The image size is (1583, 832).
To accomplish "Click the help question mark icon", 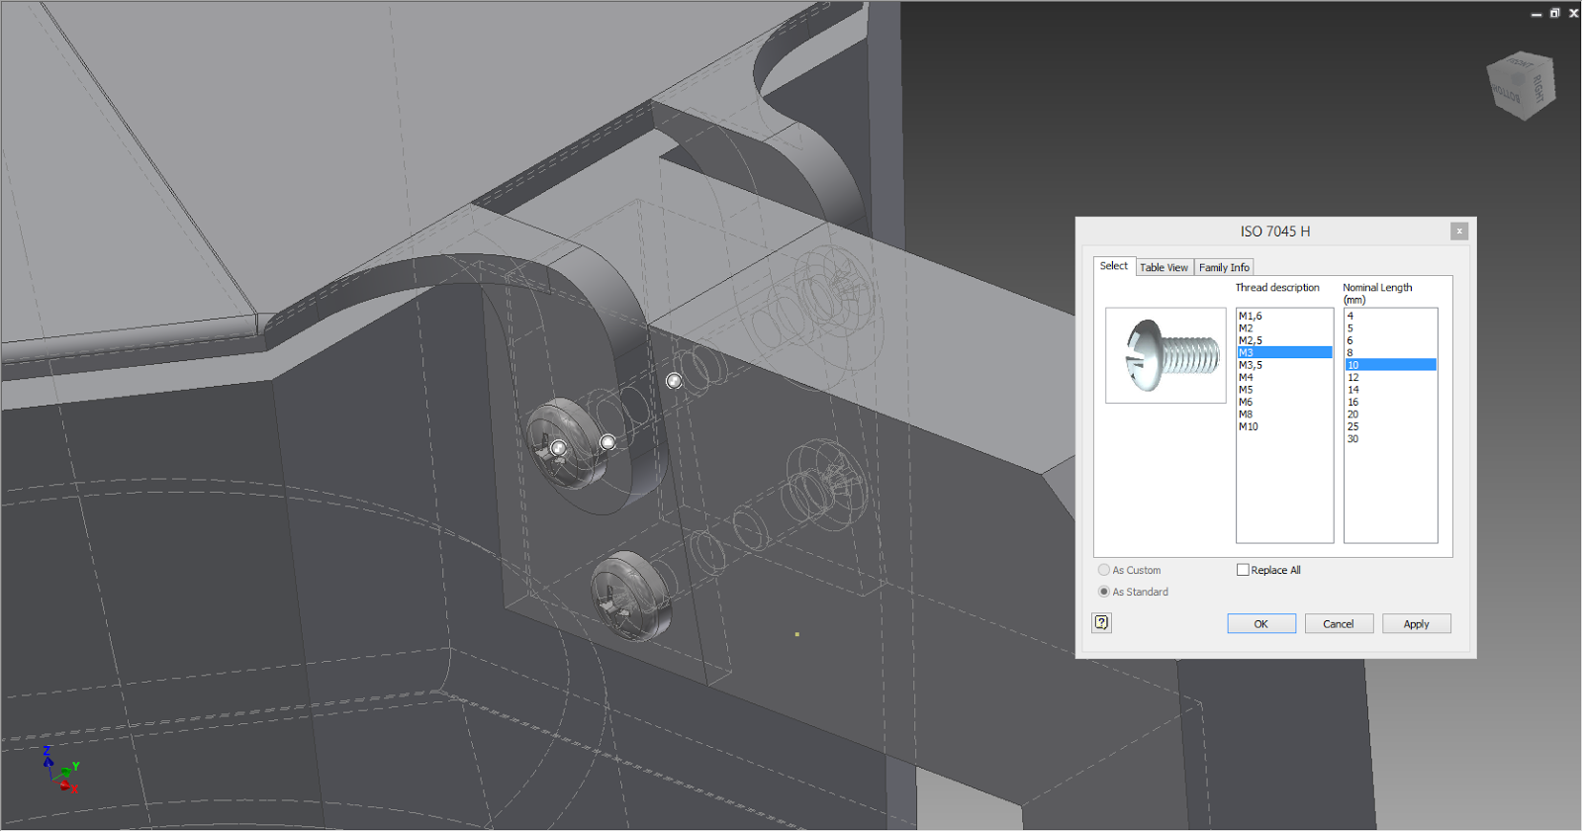I will click(1101, 622).
